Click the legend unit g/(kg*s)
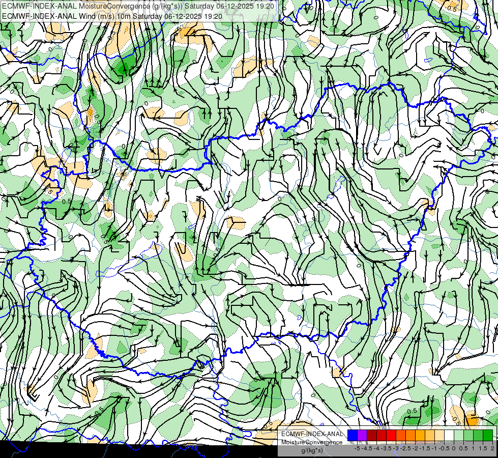This screenshot has height=458, width=498. 312,451
